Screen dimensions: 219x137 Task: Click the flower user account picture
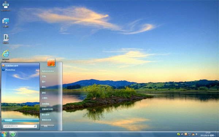pos(51,62)
